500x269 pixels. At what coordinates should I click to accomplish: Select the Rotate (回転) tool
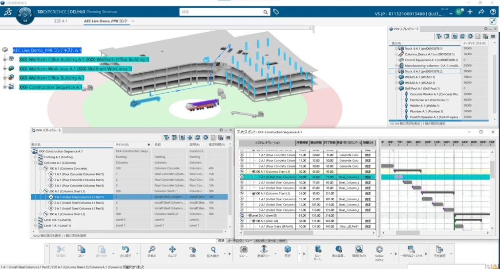click(x=192, y=251)
